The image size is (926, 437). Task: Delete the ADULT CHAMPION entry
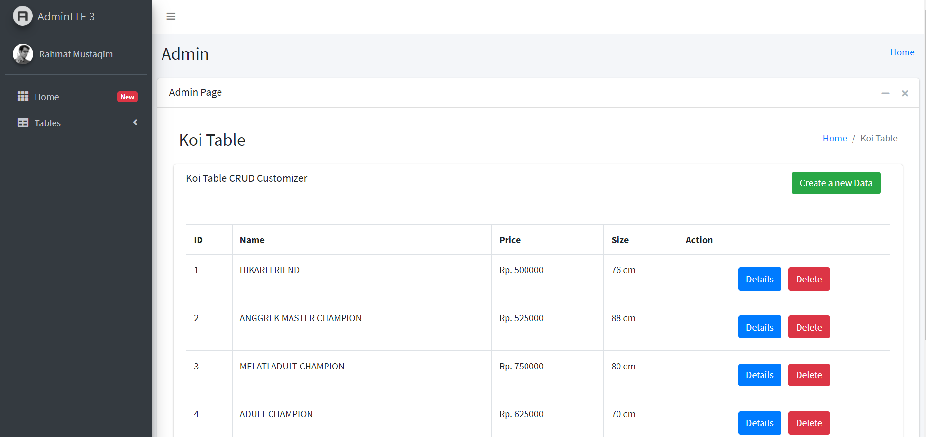tap(809, 423)
